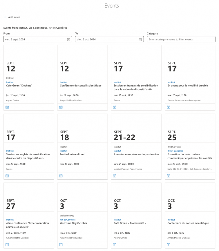Expand the To date field
219x251 pixels.
106,39
